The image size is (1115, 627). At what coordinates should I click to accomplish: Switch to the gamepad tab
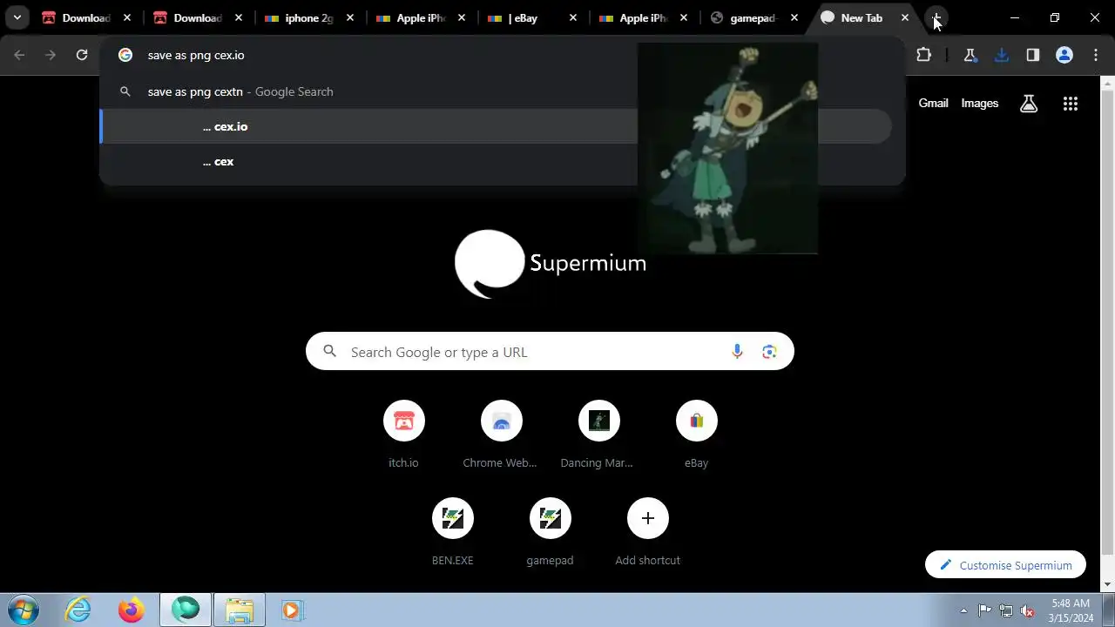(x=755, y=17)
